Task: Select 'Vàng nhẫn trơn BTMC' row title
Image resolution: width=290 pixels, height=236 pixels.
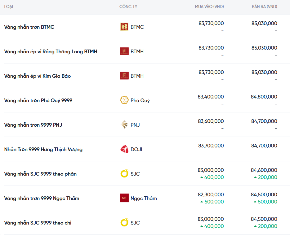Action: click(29, 27)
